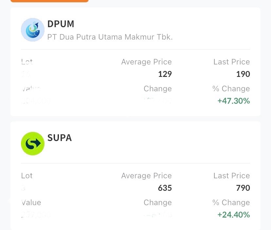The height and width of the screenshot is (230, 271).
Task: Click the green SUPA arrow logo
Action: pyautogui.click(x=33, y=143)
